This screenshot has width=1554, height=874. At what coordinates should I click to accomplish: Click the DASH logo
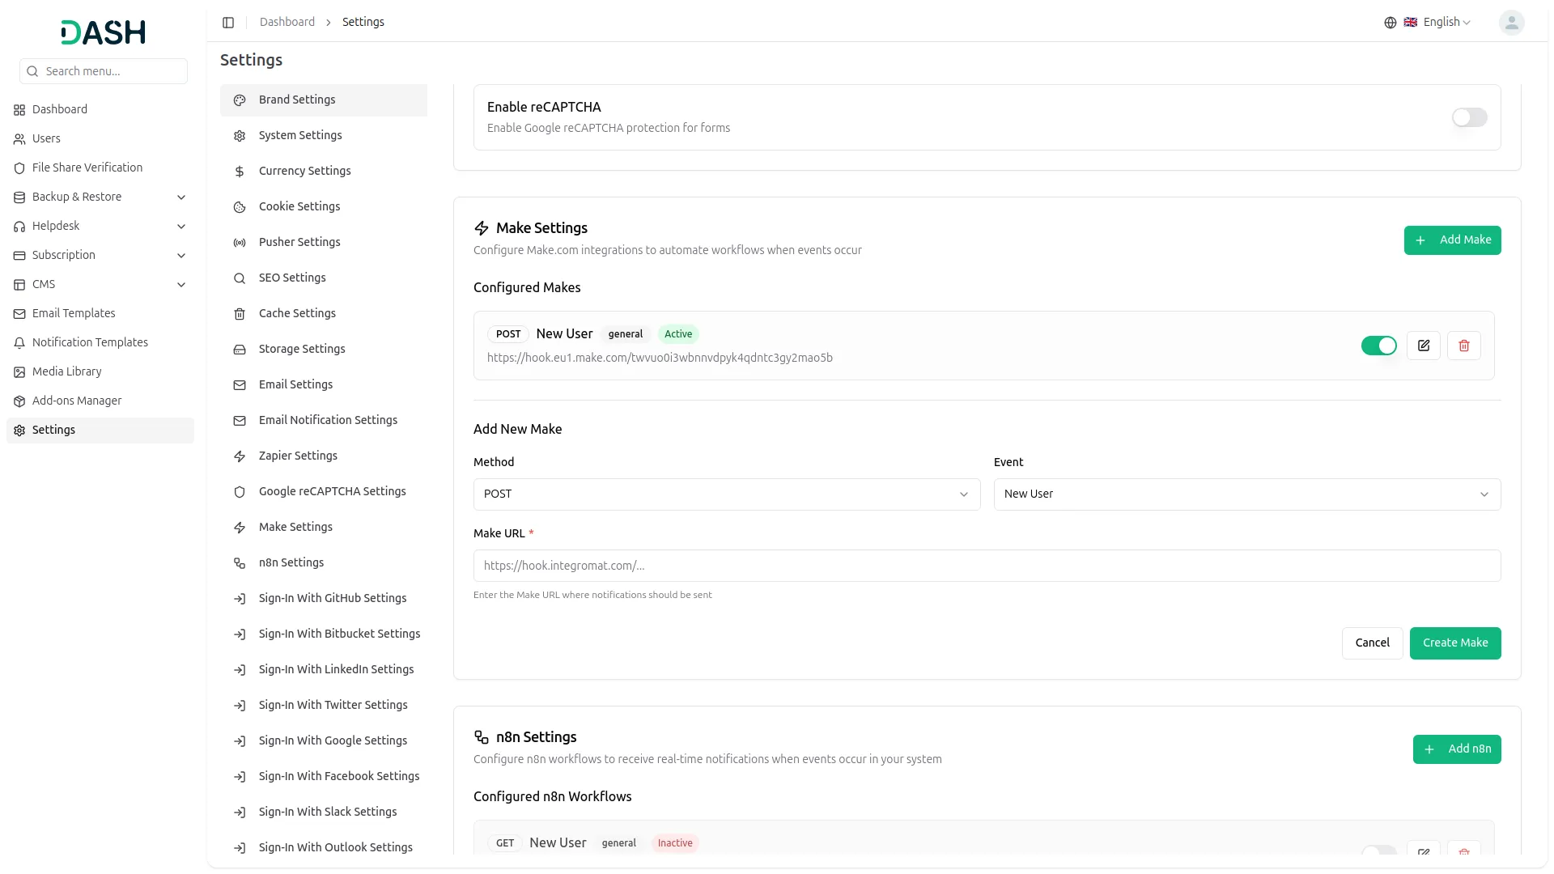coord(103,32)
